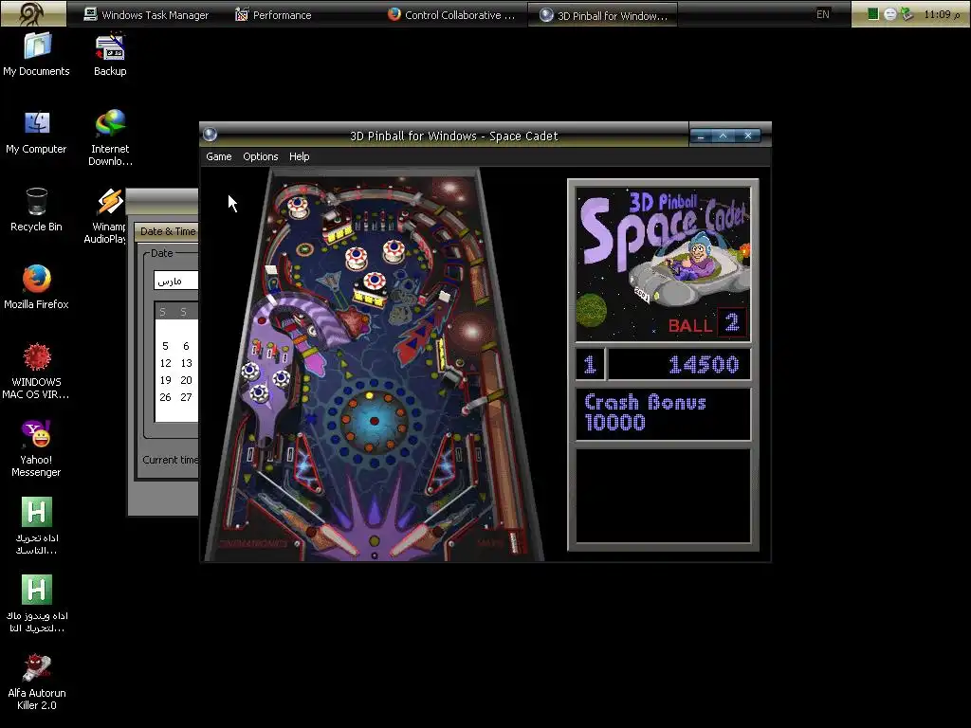Open the Winamp AudioPlayer shortcut
Screen dimensions: 971x728
[105, 215]
